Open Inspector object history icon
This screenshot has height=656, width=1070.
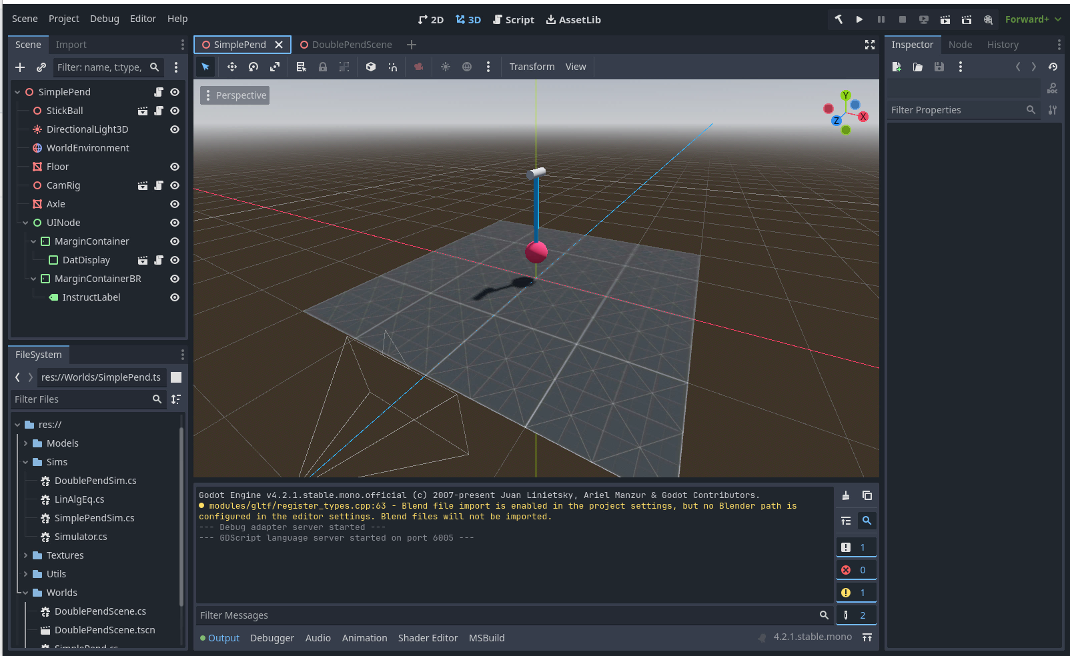pyautogui.click(x=1053, y=67)
